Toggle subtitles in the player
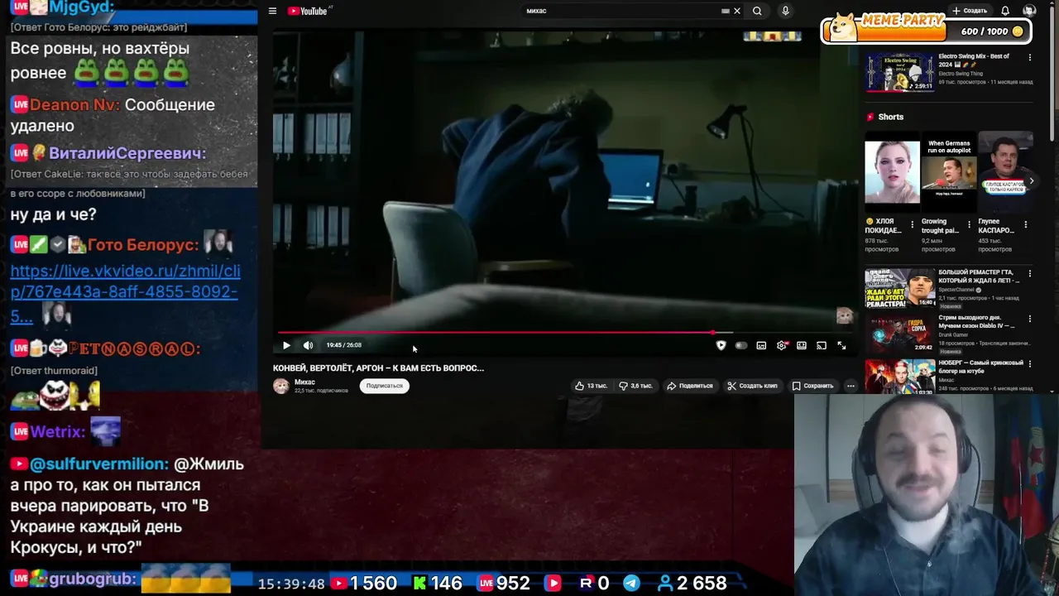This screenshot has height=596, width=1059. (761, 345)
